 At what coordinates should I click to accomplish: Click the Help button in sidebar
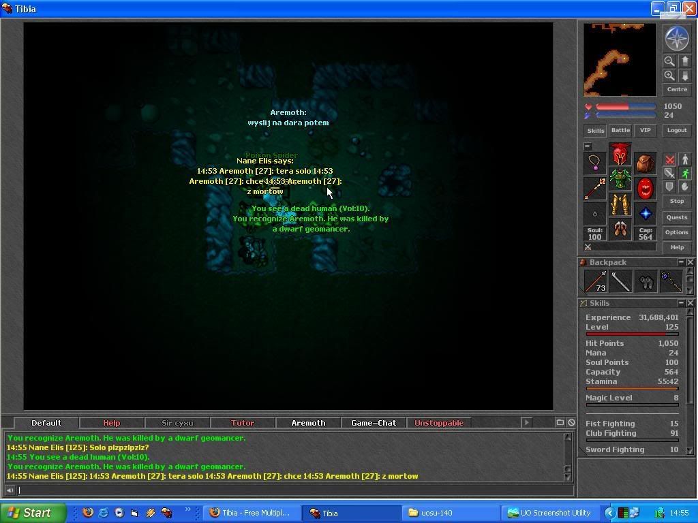(x=677, y=247)
